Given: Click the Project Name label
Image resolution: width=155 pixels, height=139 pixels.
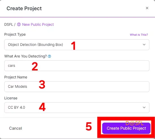Looking at the screenshot, I should point(16,77).
